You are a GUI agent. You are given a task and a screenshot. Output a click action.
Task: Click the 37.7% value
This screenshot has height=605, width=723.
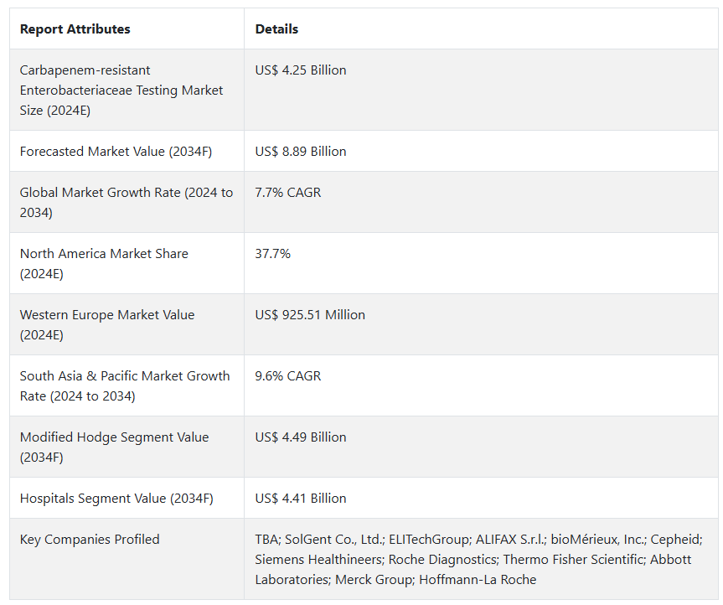[x=273, y=254]
